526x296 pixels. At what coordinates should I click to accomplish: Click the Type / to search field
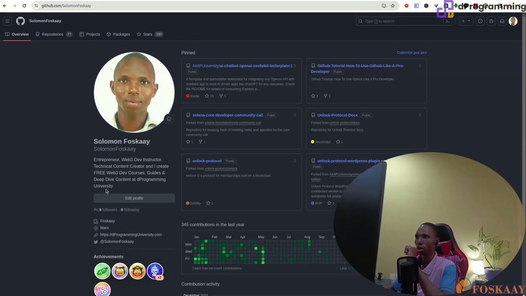click(404, 21)
